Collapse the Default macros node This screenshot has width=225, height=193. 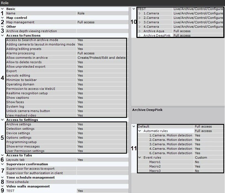134,126
